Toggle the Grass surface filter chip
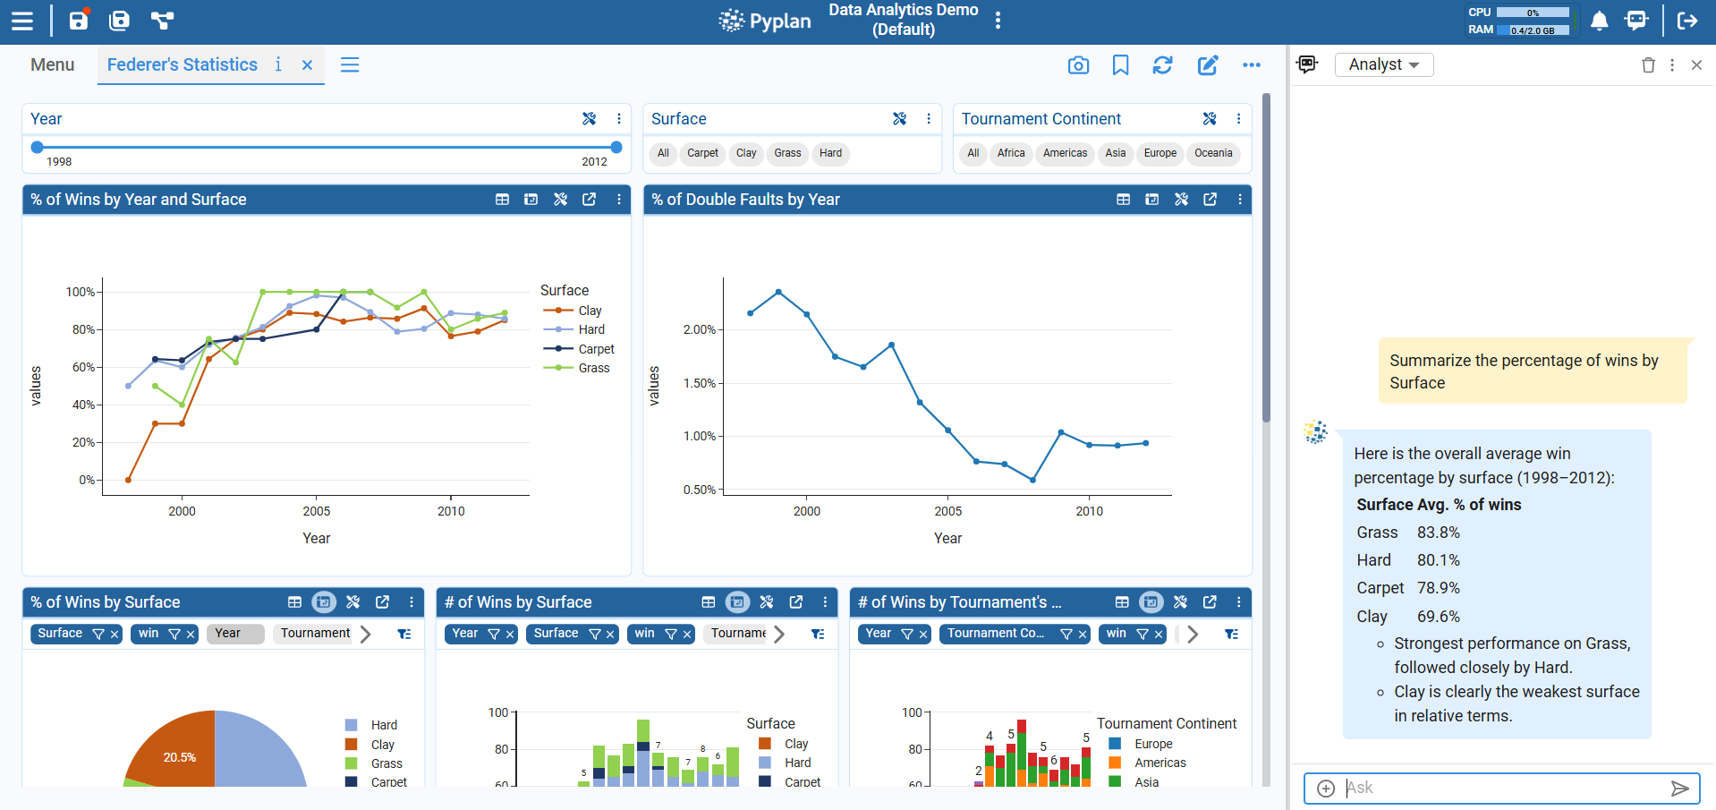 [787, 153]
